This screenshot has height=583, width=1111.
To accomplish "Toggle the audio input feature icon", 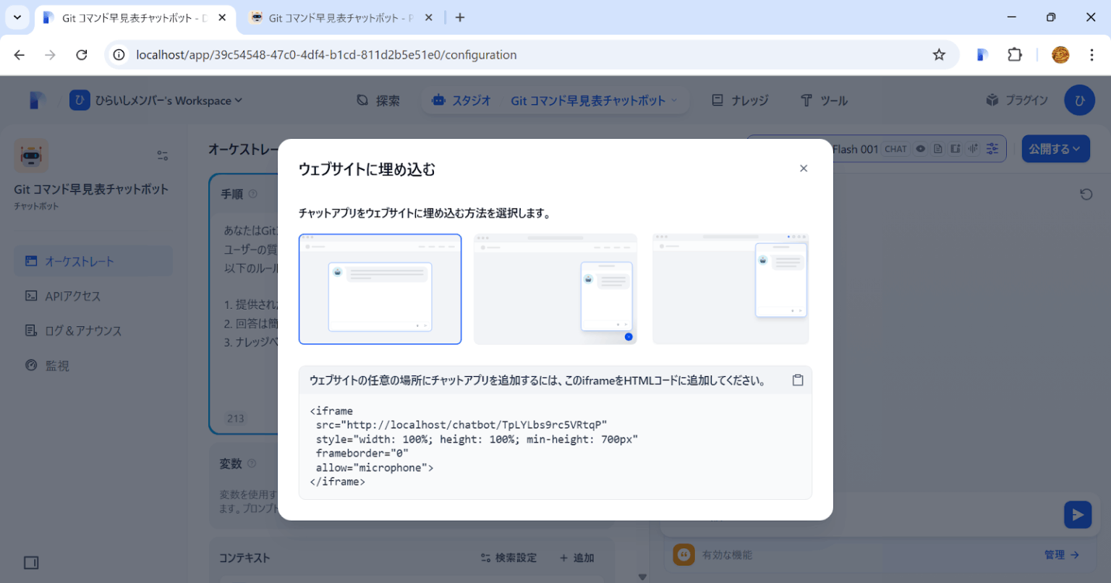I will pyautogui.click(x=974, y=148).
